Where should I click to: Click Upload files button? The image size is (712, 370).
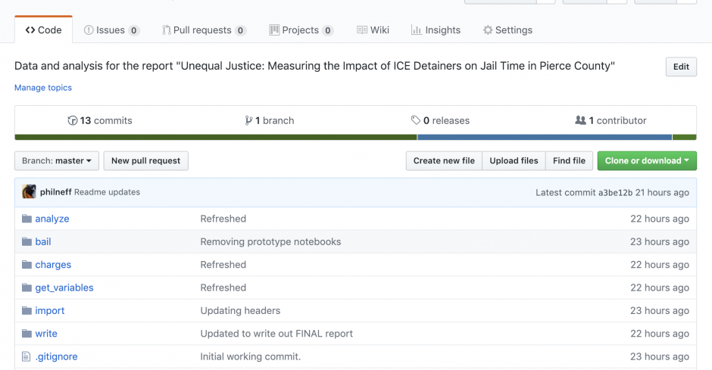pos(514,161)
